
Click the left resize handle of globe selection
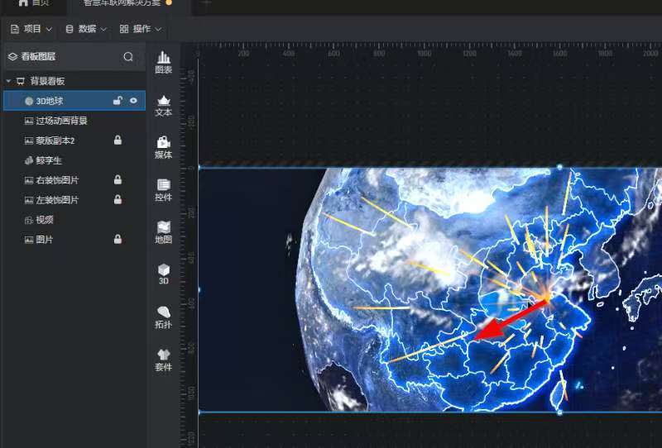click(199, 290)
